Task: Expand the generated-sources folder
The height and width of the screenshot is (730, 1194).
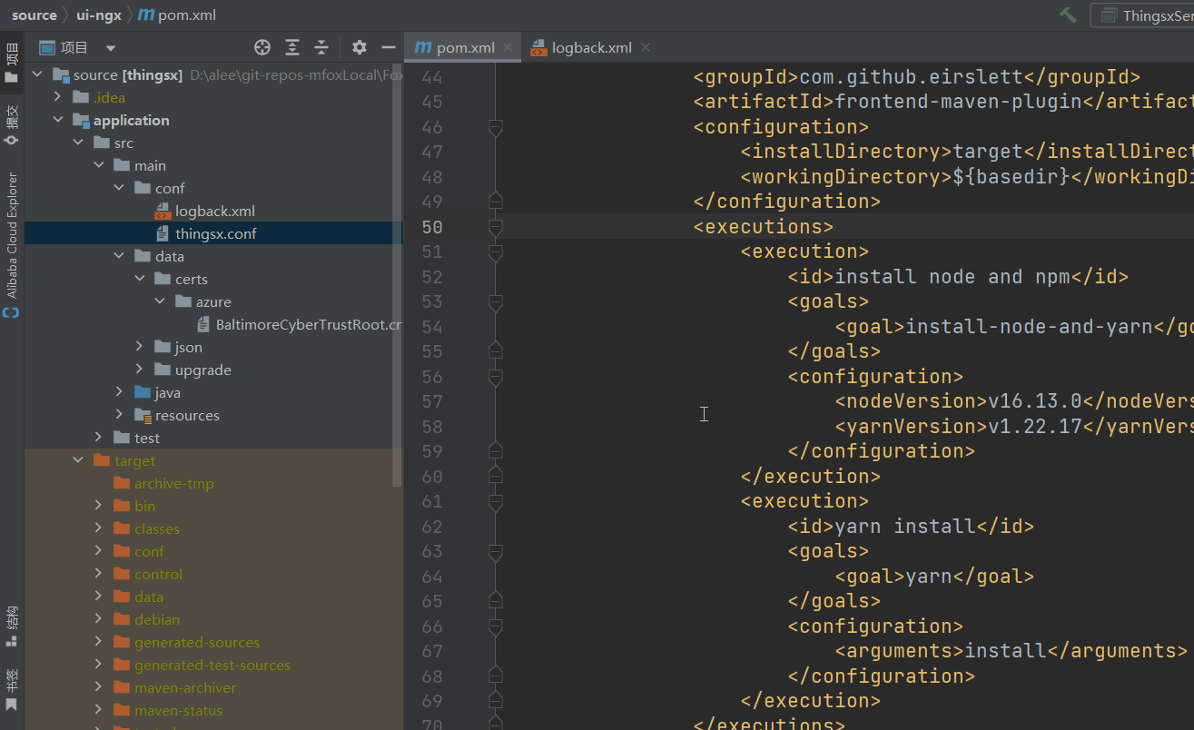Action: (x=98, y=642)
